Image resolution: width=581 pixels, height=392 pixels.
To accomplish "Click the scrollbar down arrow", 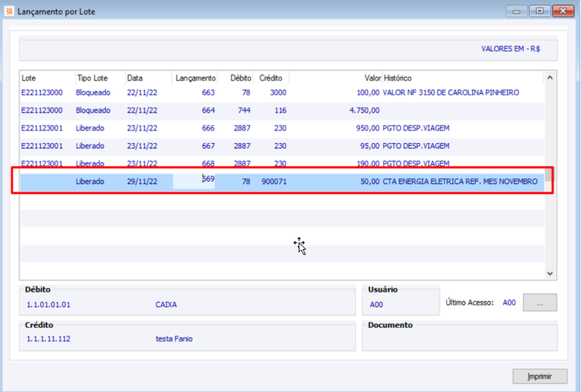I will tap(550, 274).
